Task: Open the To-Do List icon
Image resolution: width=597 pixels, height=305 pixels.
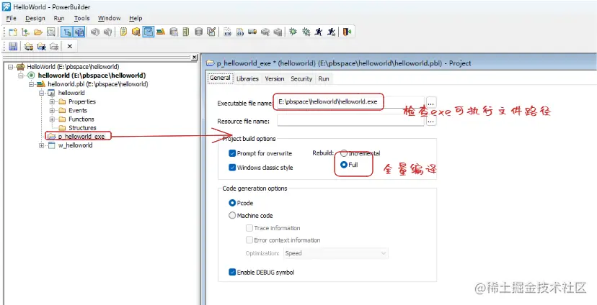Action: click(123, 32)
